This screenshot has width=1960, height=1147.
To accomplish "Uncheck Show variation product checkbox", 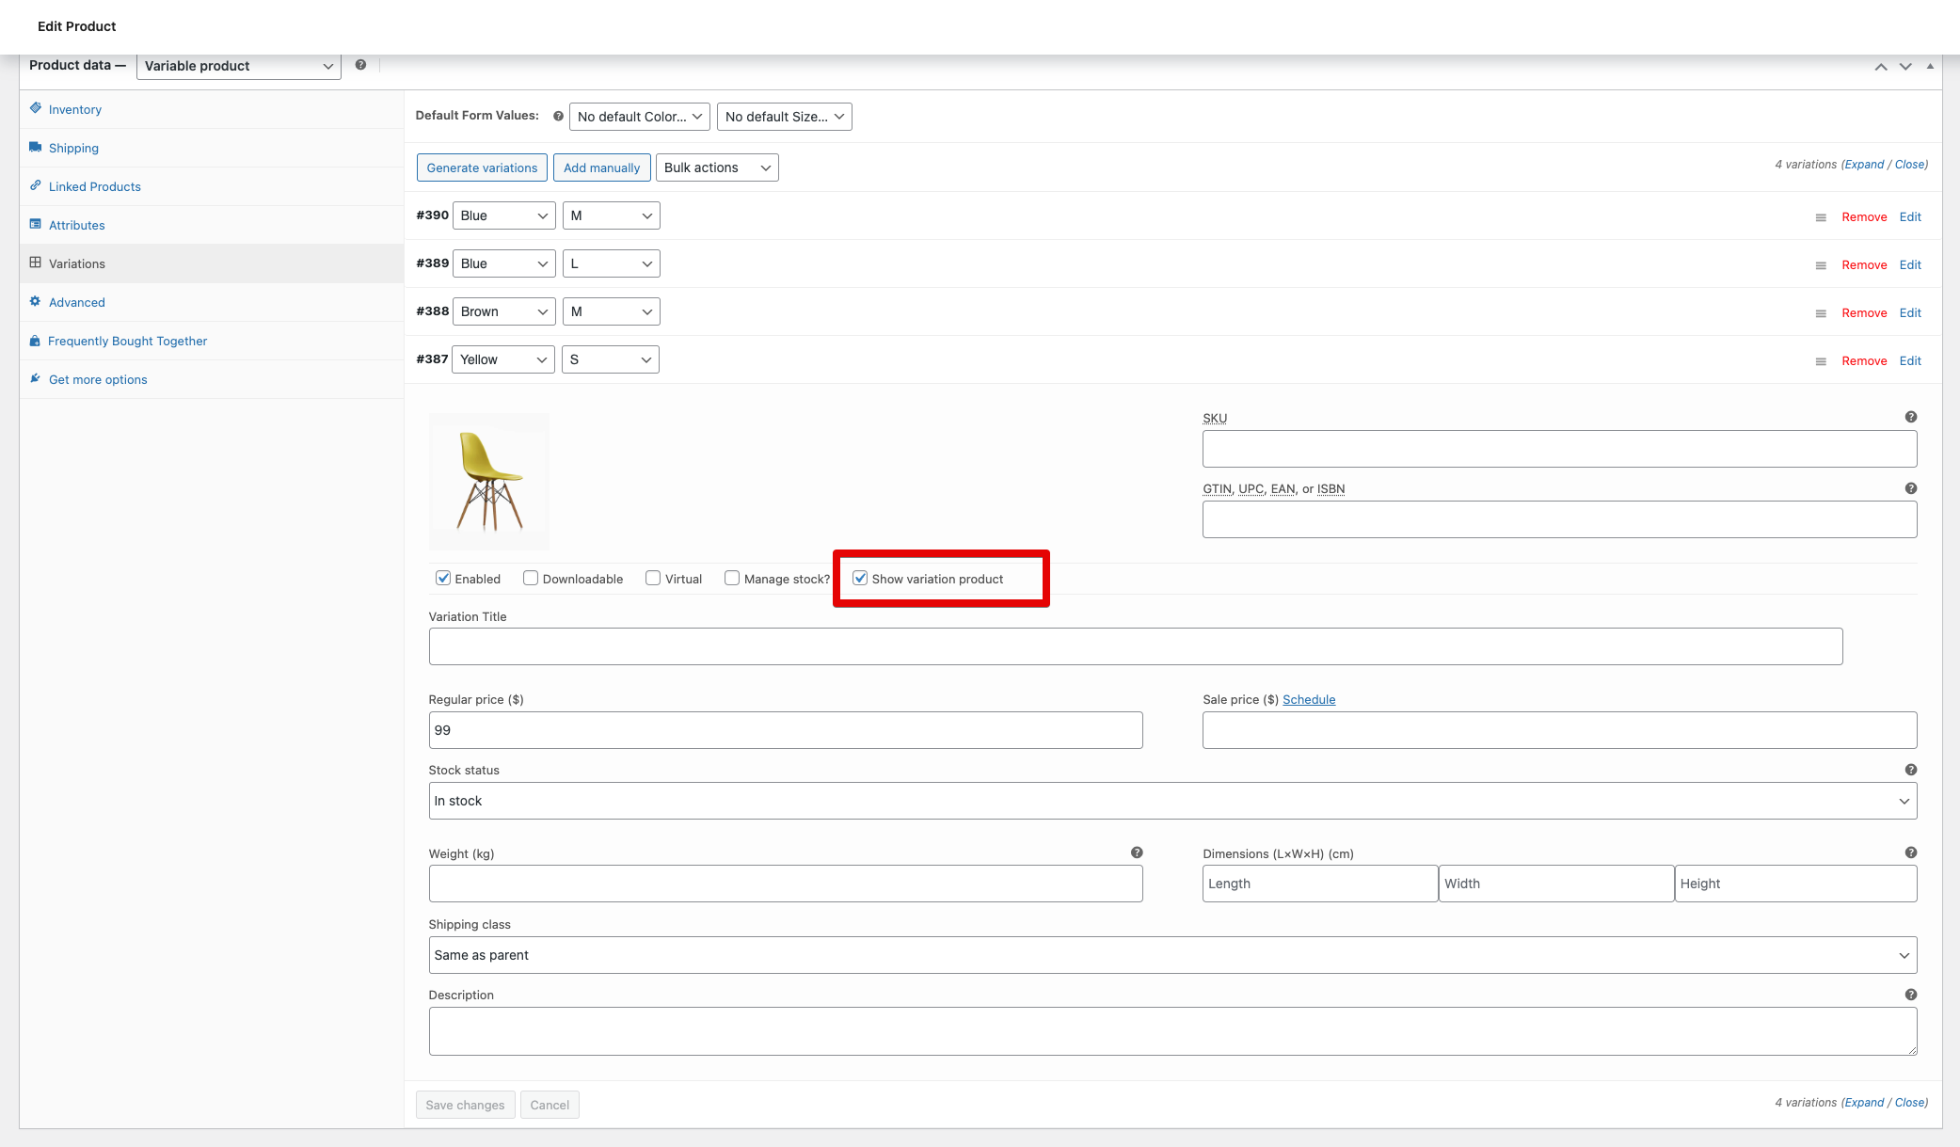I will tap(860, 578).
